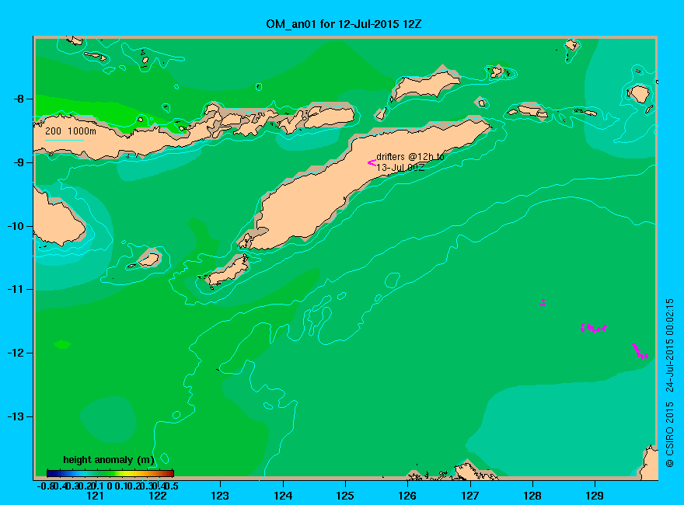The width and height of the screenshot is (684, 505).
Task: Click the longitude label "124"
Action: [x=283, y=496]
